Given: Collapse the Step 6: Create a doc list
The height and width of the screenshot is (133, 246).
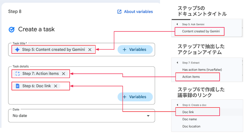Looking at the screenshot, I should pos(177,105).
